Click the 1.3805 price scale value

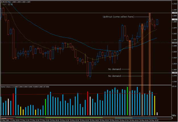coord(174,70)
